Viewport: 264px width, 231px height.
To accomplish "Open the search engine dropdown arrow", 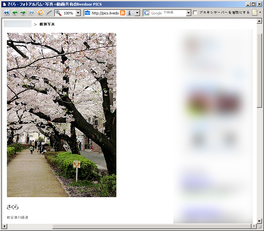I will coord(189,13).
